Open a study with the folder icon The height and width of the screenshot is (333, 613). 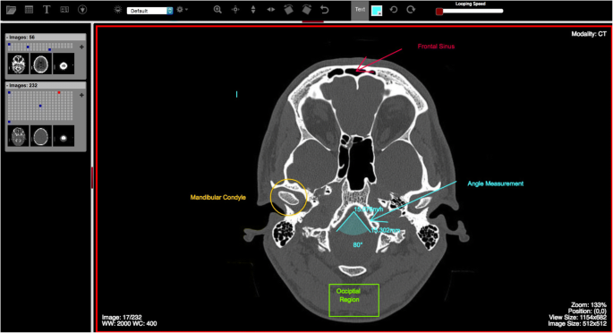tap(11, 10)
